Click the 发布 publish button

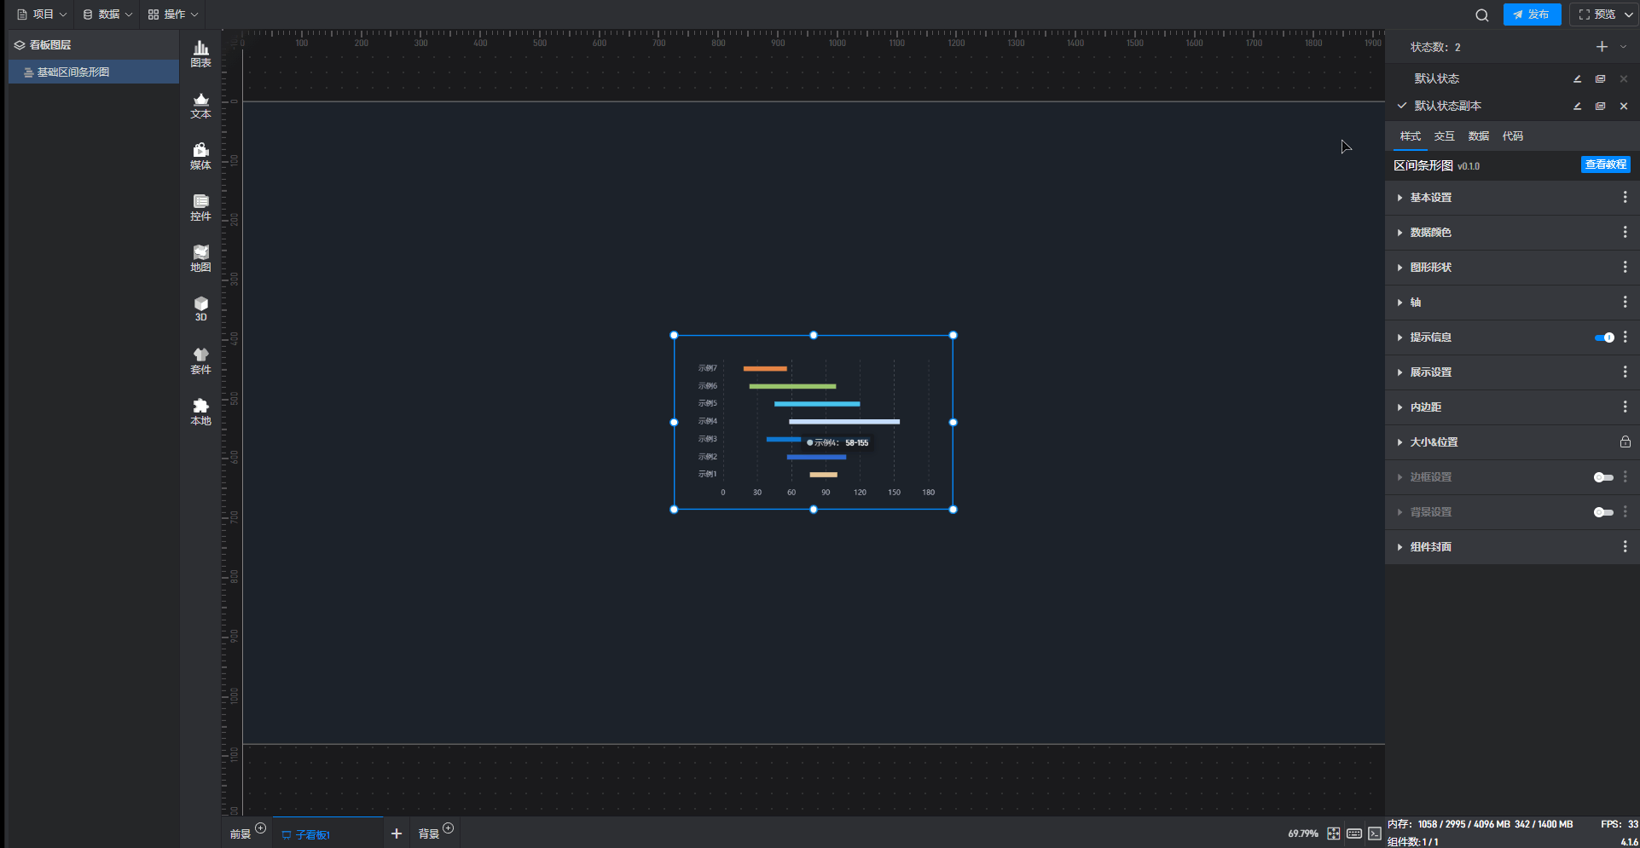(x=1532, y=14)
